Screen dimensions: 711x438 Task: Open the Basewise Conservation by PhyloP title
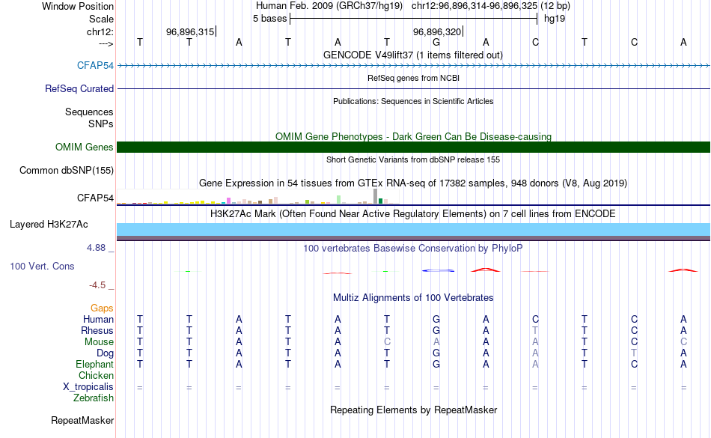pos(413,248)
